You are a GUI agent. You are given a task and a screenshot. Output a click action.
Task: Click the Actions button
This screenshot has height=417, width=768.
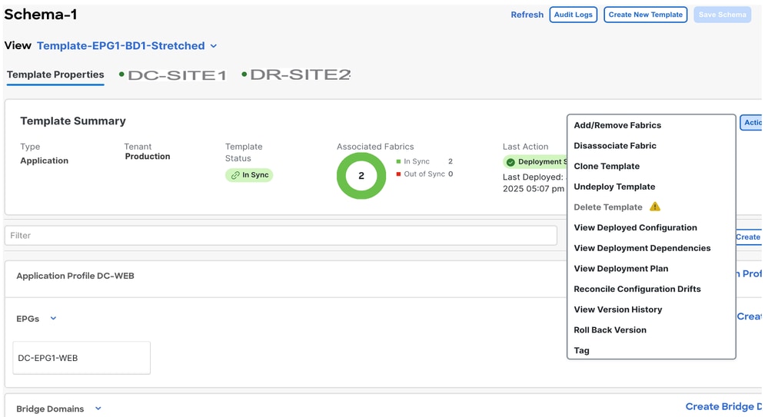pyautogui.click(x=751, y=122)
